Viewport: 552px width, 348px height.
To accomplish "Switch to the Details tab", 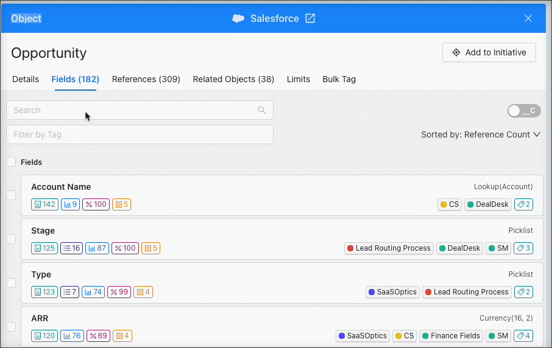I will (x=26, y=79).
